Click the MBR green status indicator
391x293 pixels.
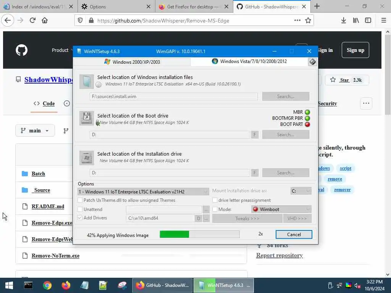pos(307,112)
